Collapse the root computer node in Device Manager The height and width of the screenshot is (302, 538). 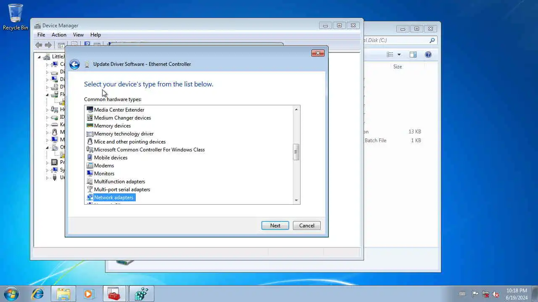[40, 57]
